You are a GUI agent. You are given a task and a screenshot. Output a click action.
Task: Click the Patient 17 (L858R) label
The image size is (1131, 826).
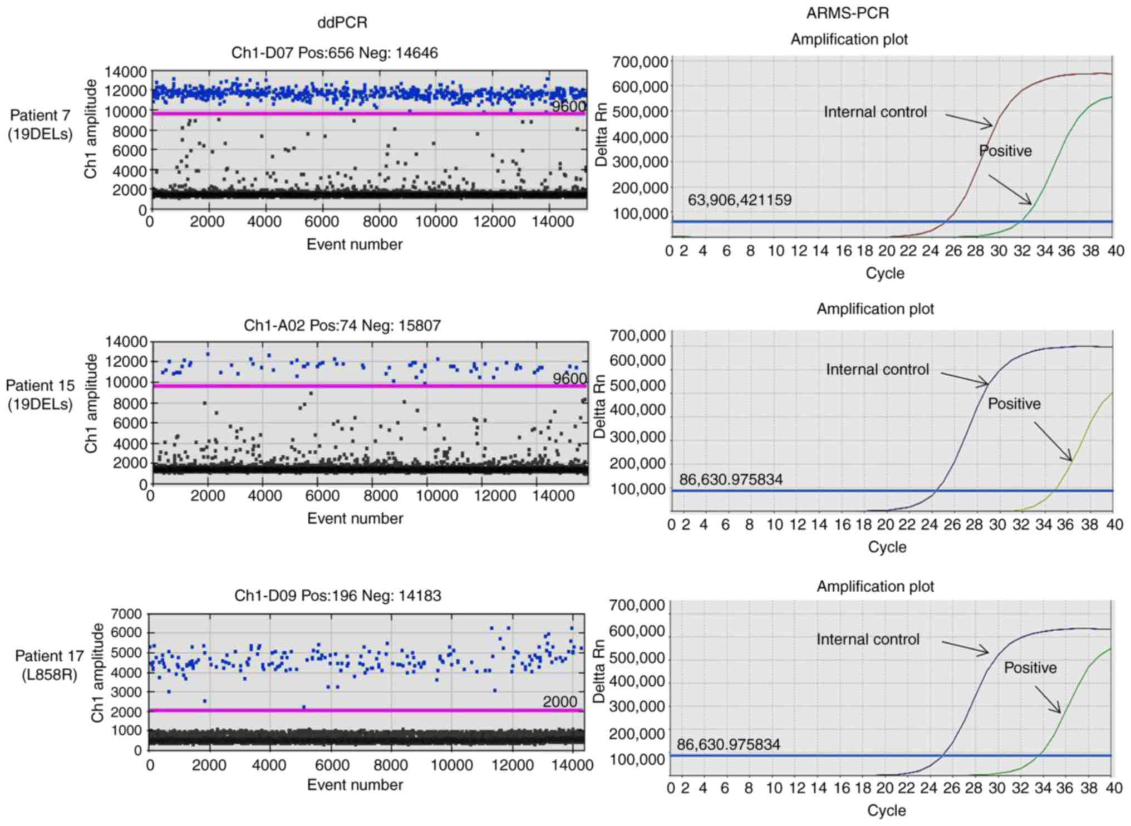[x=49, y=665]
